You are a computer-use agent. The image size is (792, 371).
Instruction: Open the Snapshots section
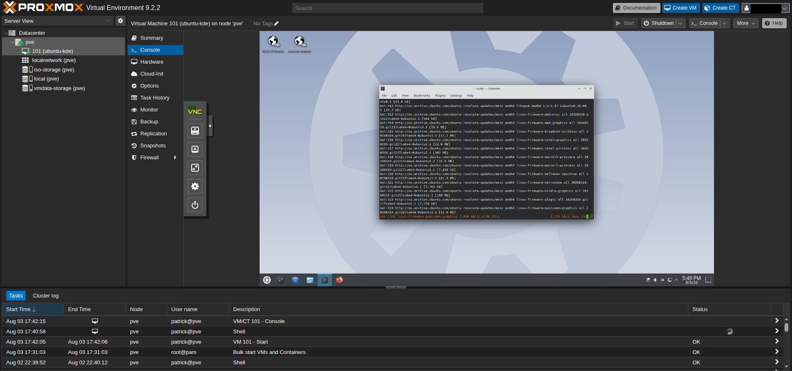(x=155, y=145)
